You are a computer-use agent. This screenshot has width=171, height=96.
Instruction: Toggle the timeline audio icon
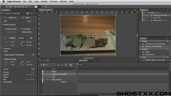pos(50,94)
